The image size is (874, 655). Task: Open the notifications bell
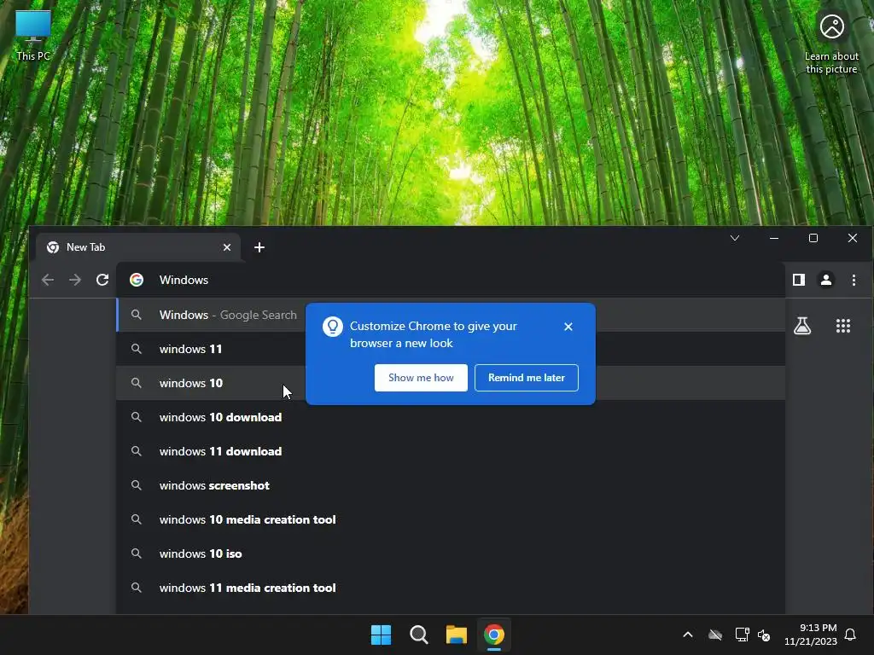coord(851,635)
